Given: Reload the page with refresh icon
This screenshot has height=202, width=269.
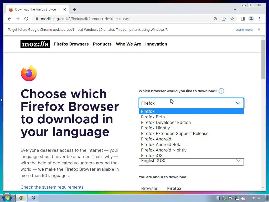Looking at the screenshot, I should point(26,19).
